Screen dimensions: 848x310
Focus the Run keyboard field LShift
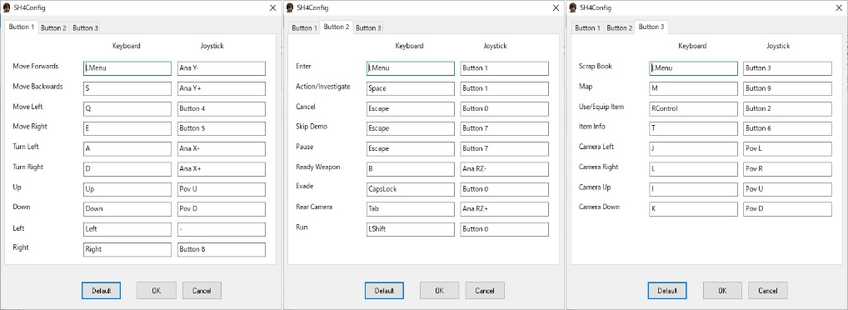tap(411, 229)
